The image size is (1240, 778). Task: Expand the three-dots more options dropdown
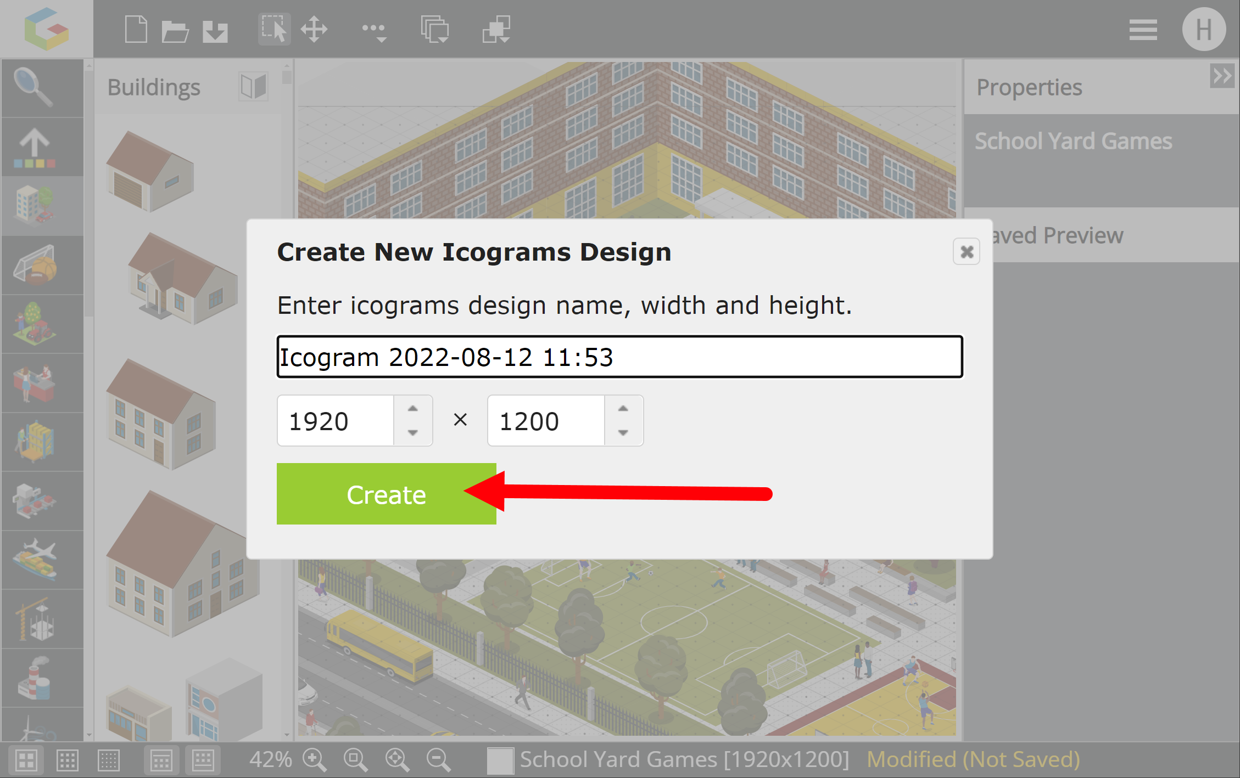pos(375,31)
